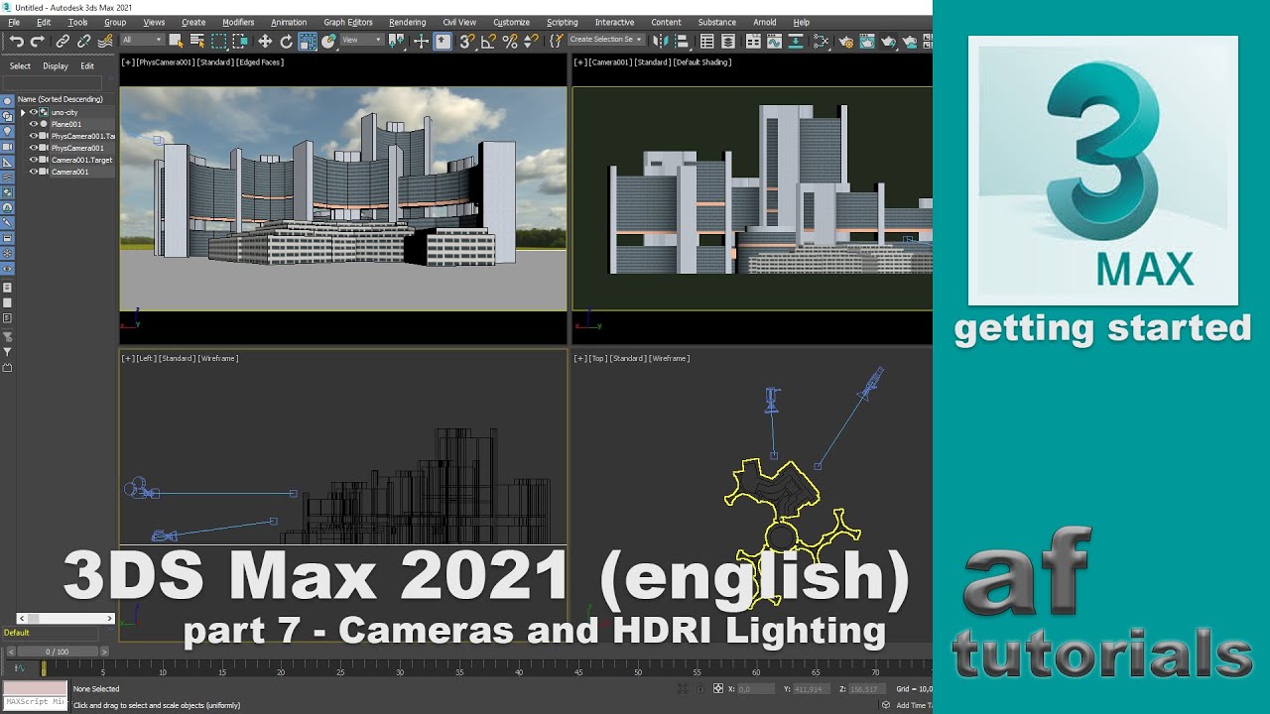The width and height of the screenshot is (1270, 714).
Task: Open the Arnold menu
Action: pyautogui.click(x=765, y=22)
